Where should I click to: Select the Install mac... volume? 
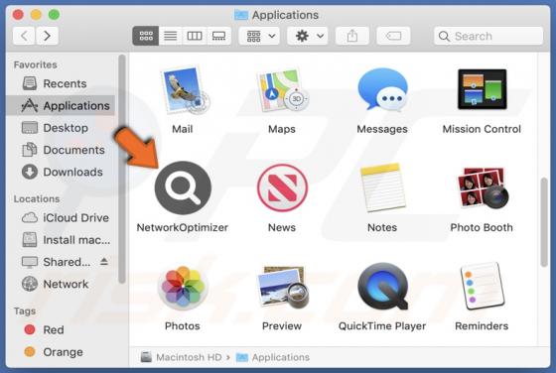pyautogui.click(x=61, y=240)
